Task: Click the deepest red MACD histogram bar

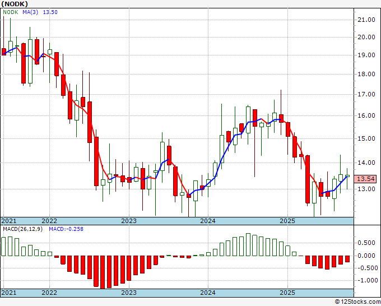Action: pos(103,272)
